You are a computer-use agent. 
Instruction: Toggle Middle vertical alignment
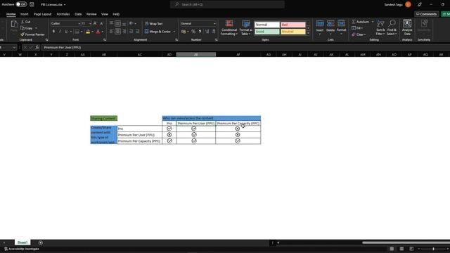[x=117, y=23]
